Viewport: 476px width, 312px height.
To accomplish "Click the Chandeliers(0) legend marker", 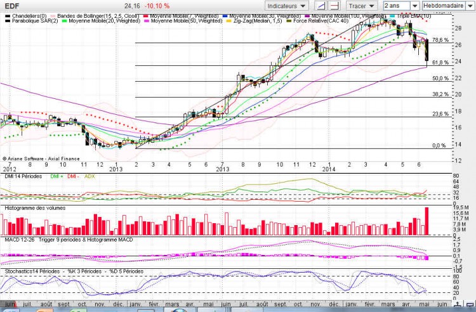I will pos(8,16).
